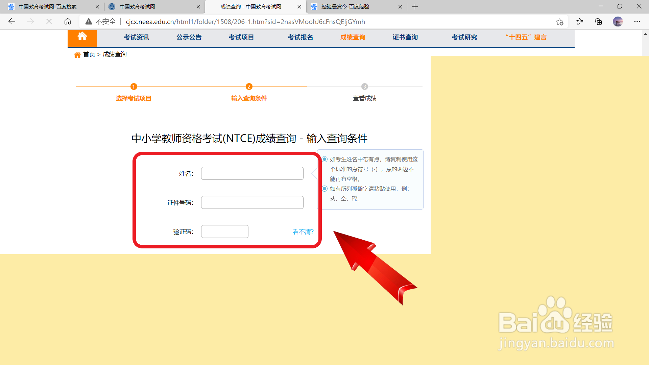Click the user profile avatar
This screenshot has height=365, width=649.
click(x=618, y=22)
